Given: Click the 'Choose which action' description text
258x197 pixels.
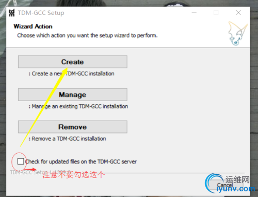Looking at the screenshot, I should click(x=87, y=36).
